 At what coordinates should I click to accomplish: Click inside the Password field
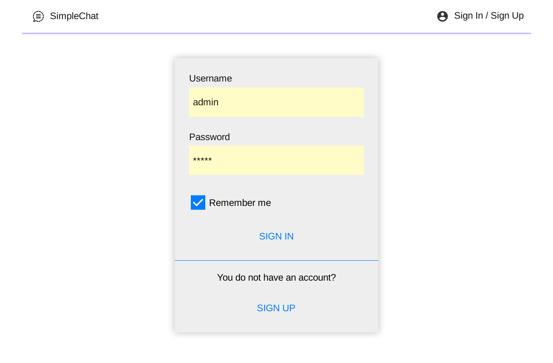pos(276,160)
